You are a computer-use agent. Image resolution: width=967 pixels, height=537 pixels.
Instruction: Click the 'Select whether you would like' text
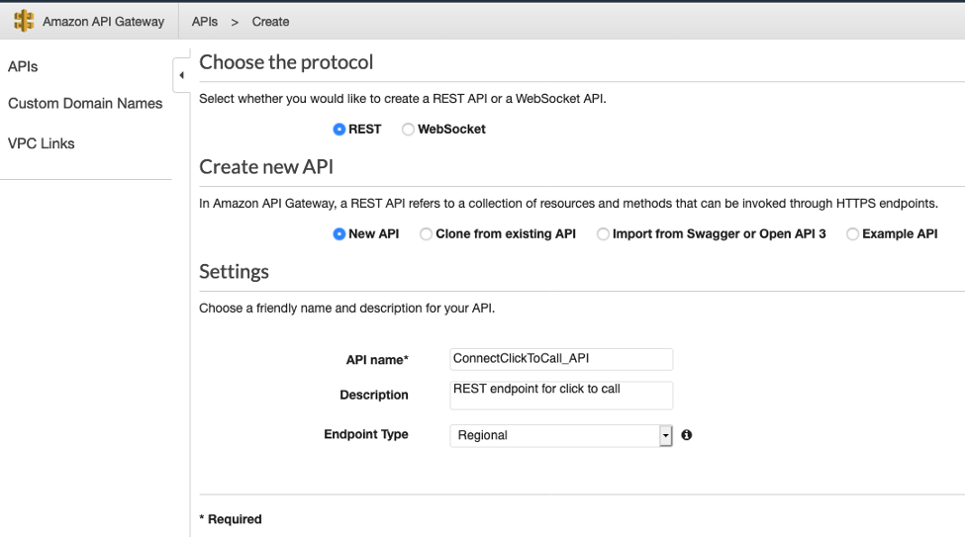click(x=403, y=99)
